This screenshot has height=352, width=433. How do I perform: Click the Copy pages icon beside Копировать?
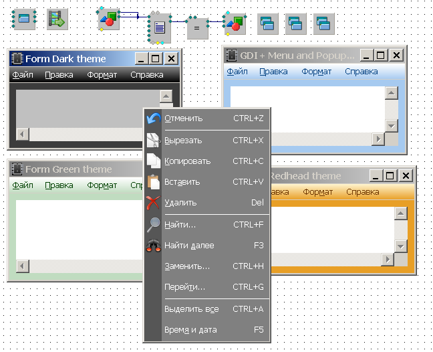tap(153, 161)
